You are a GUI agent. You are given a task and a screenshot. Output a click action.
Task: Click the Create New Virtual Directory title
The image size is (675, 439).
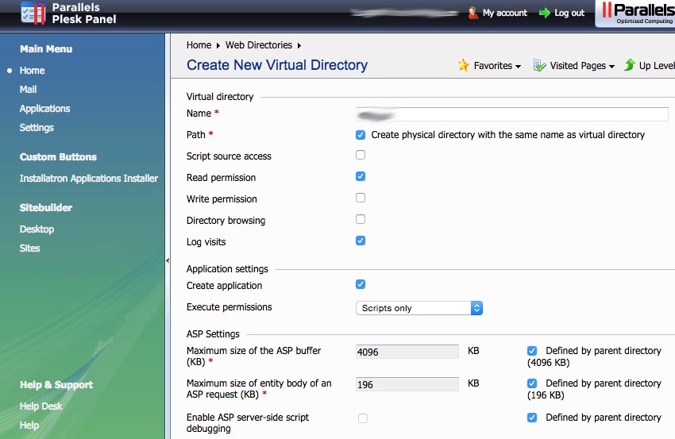[277, 65]
